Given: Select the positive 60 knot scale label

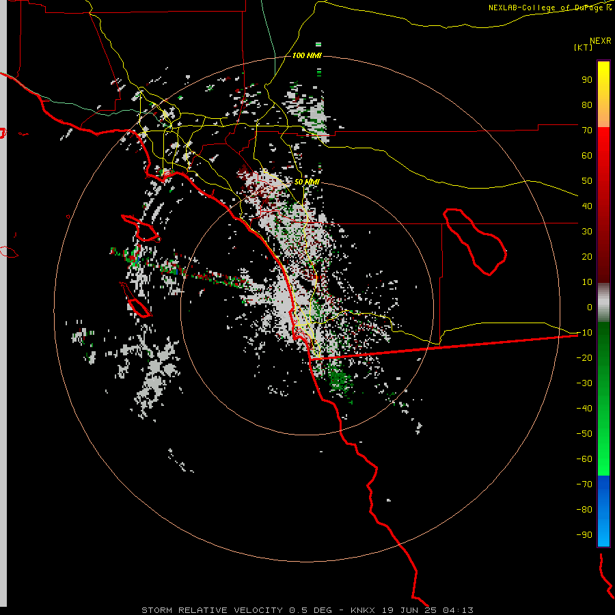Looking at the screenshot, I should pyautogui.click(x=587, y=156).
